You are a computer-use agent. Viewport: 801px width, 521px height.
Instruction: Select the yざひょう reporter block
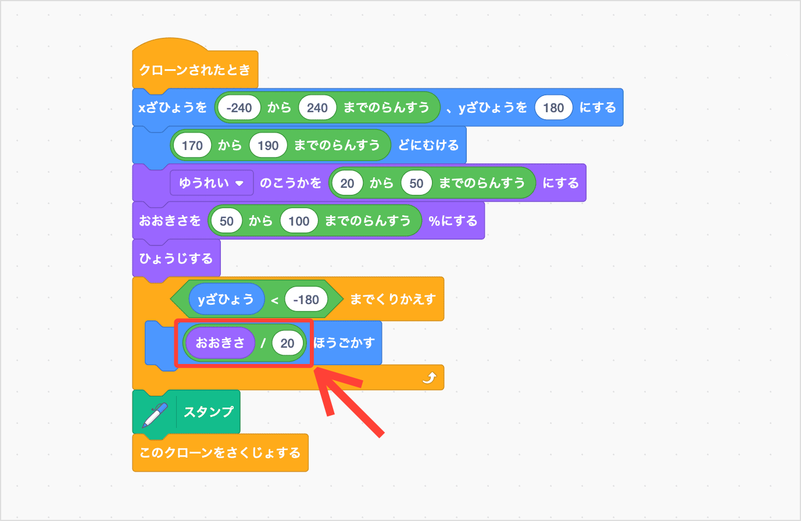point(226,299)
